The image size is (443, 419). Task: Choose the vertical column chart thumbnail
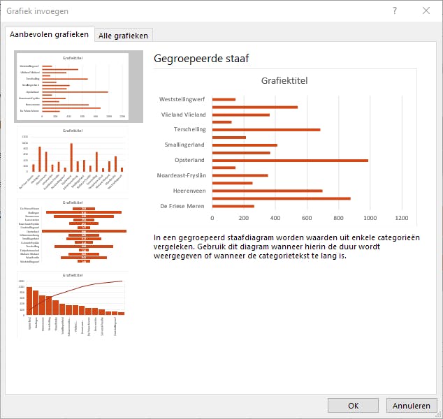coord(73,159)
